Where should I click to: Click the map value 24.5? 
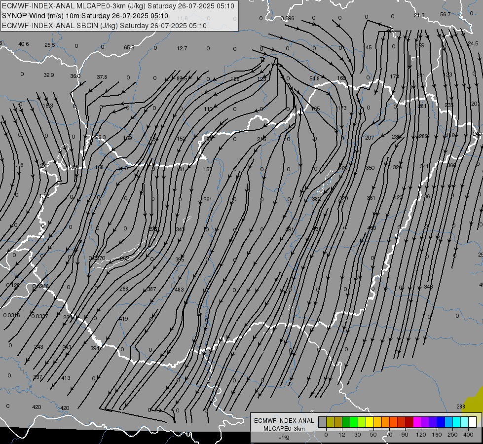(473, 44)
